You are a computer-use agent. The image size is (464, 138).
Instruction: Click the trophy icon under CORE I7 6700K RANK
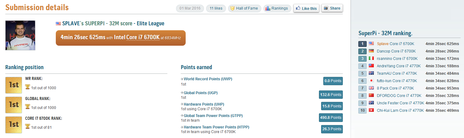(28, 127)
